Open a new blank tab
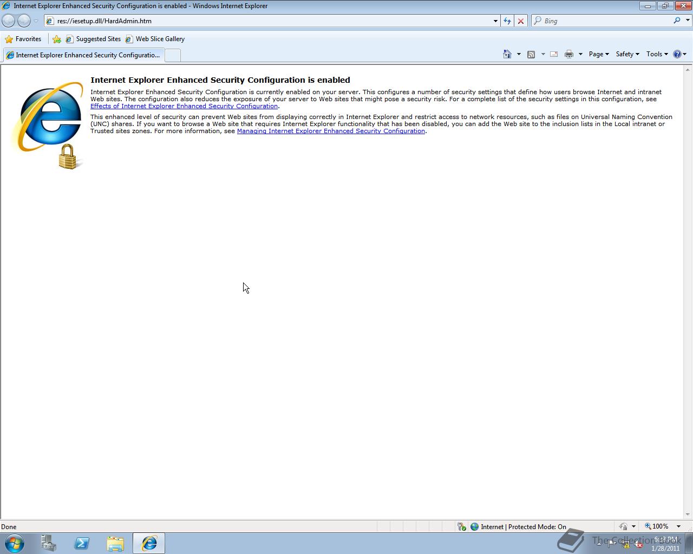This screenshot has height=554, width=693. pyautogui.click(x=172, y=55)
